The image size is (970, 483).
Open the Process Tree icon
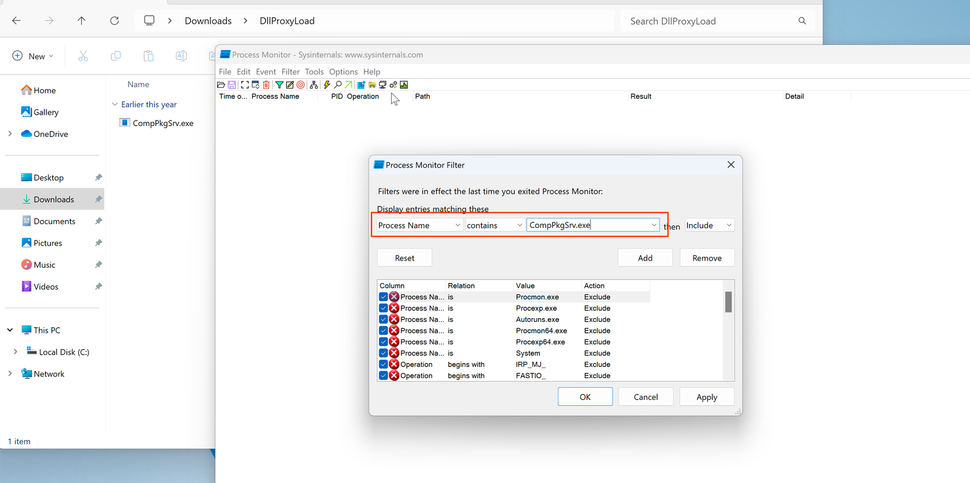coord(313,85)
